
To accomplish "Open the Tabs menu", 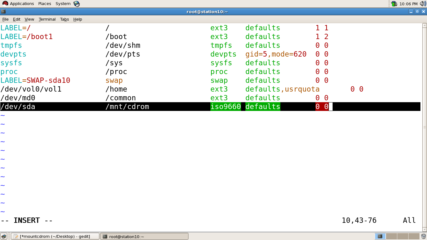I will pyautogui.click(x=64, y=19).
